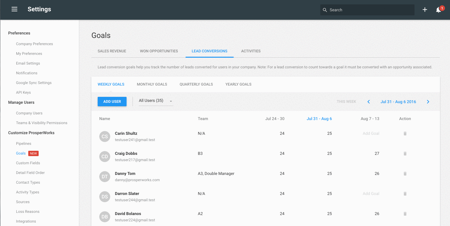Go to next week arrow

(428, 102)
